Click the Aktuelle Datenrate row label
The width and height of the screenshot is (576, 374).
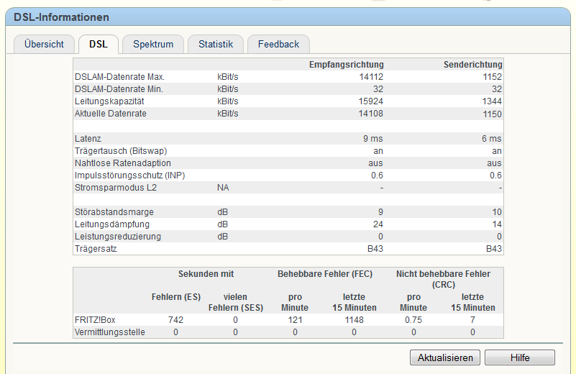point(111,114)
